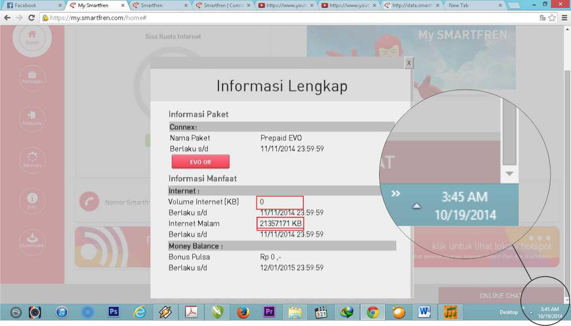Image resolution: width=571 pixels, height=326 pixels.
Task: Click the browser forward arrow
Action: click(19, 18)
